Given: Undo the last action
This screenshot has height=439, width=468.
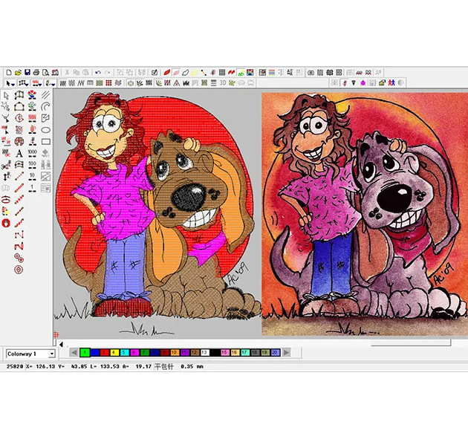Looking at the screenshot, I should coord(97,72).
